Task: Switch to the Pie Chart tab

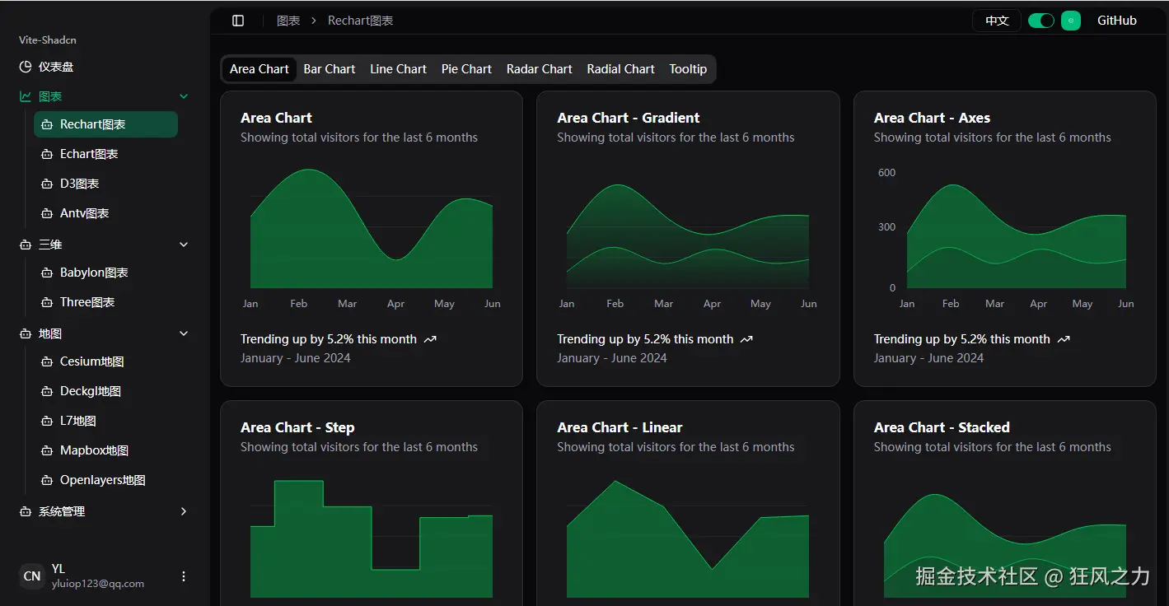Action: coord(466,69)
